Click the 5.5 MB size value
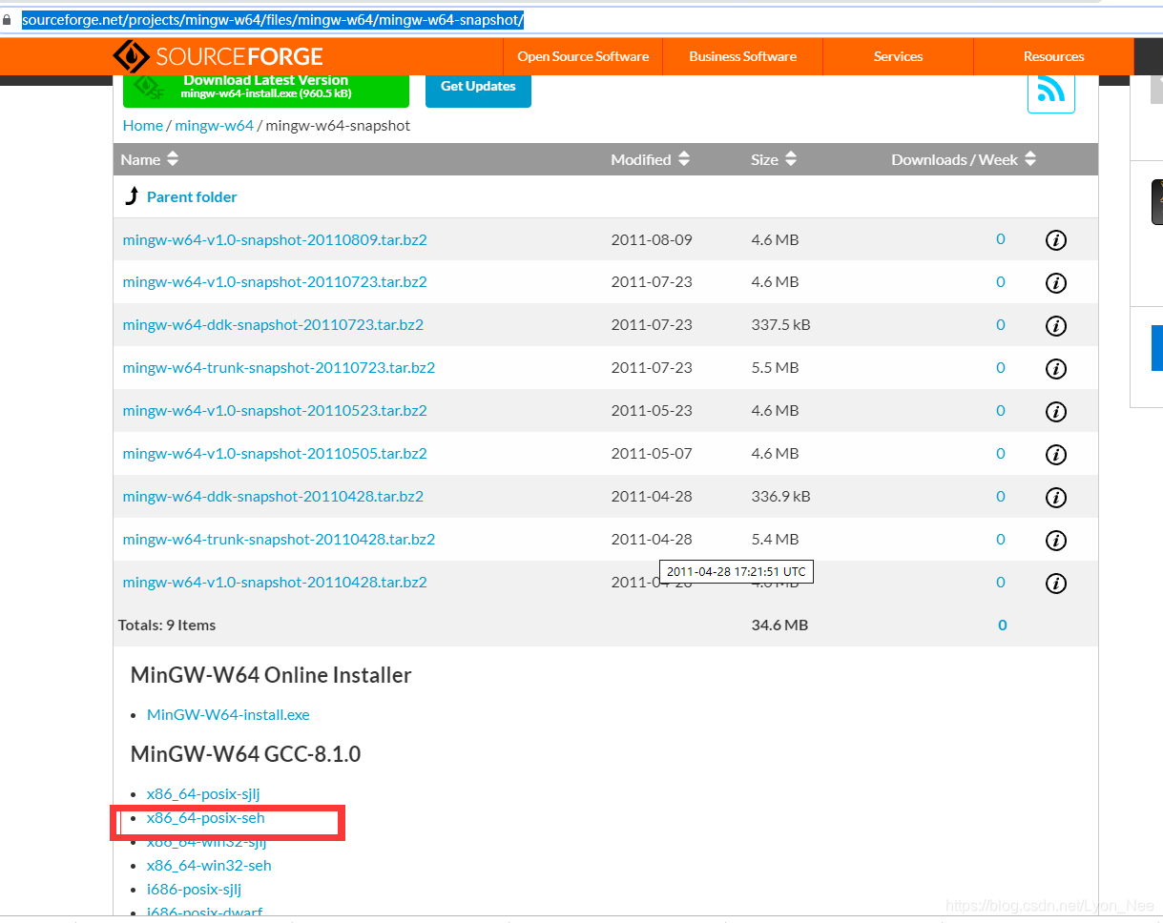This screenshot has width=1163, height=923. [x=775, y=368]
